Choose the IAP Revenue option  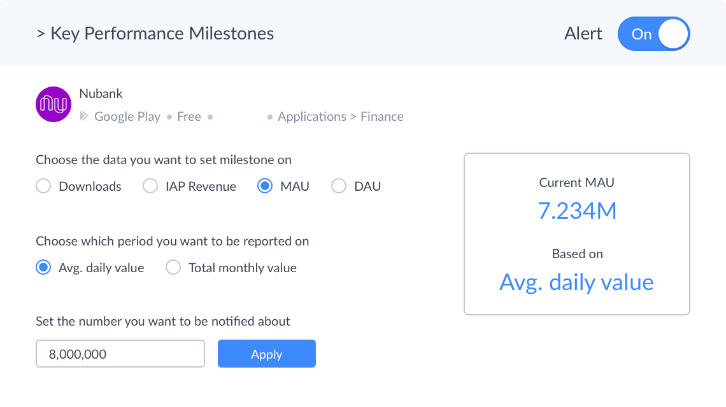[150, 186]
